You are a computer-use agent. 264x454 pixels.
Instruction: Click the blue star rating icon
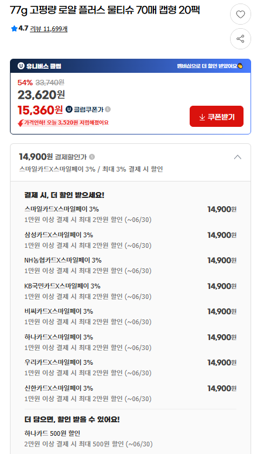pyautogui.click(x=14, y=29)
